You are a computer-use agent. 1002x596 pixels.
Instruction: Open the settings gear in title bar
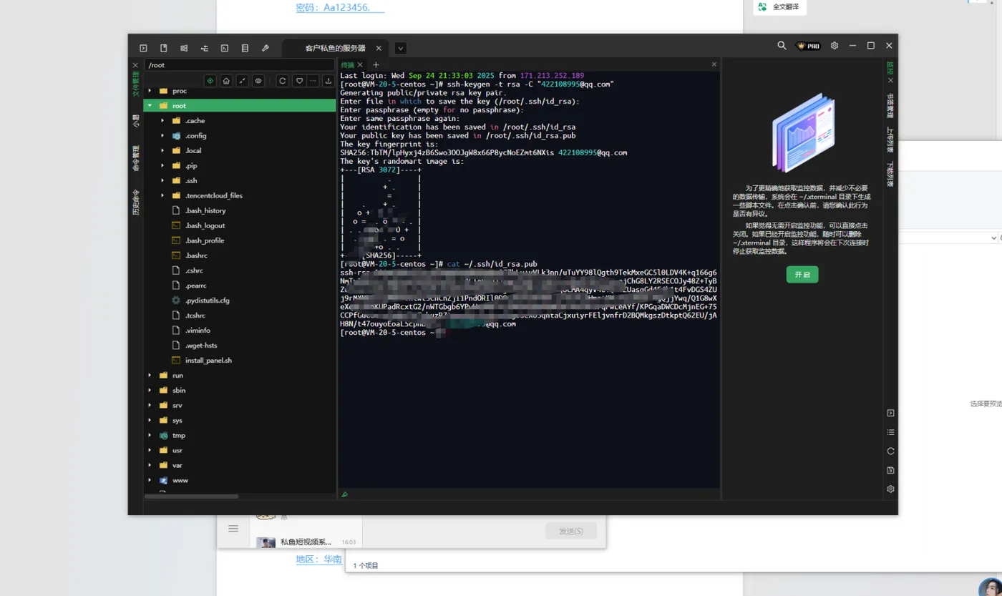(835, 46)
